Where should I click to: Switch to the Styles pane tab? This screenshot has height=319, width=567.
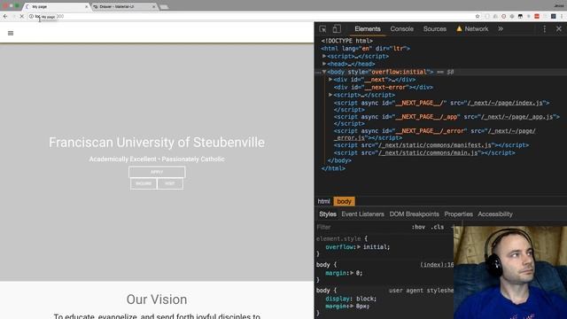[x=328, y=214]
